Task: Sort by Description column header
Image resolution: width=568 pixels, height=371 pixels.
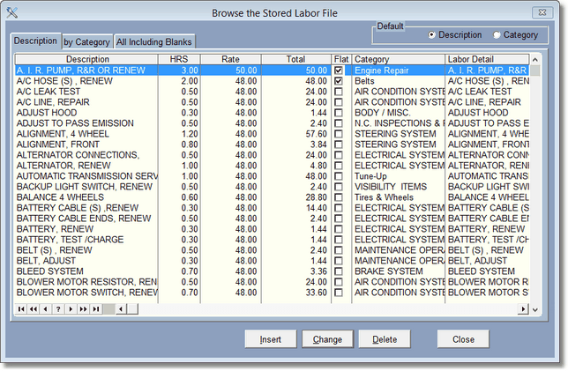Action: [x=87, y=59]
